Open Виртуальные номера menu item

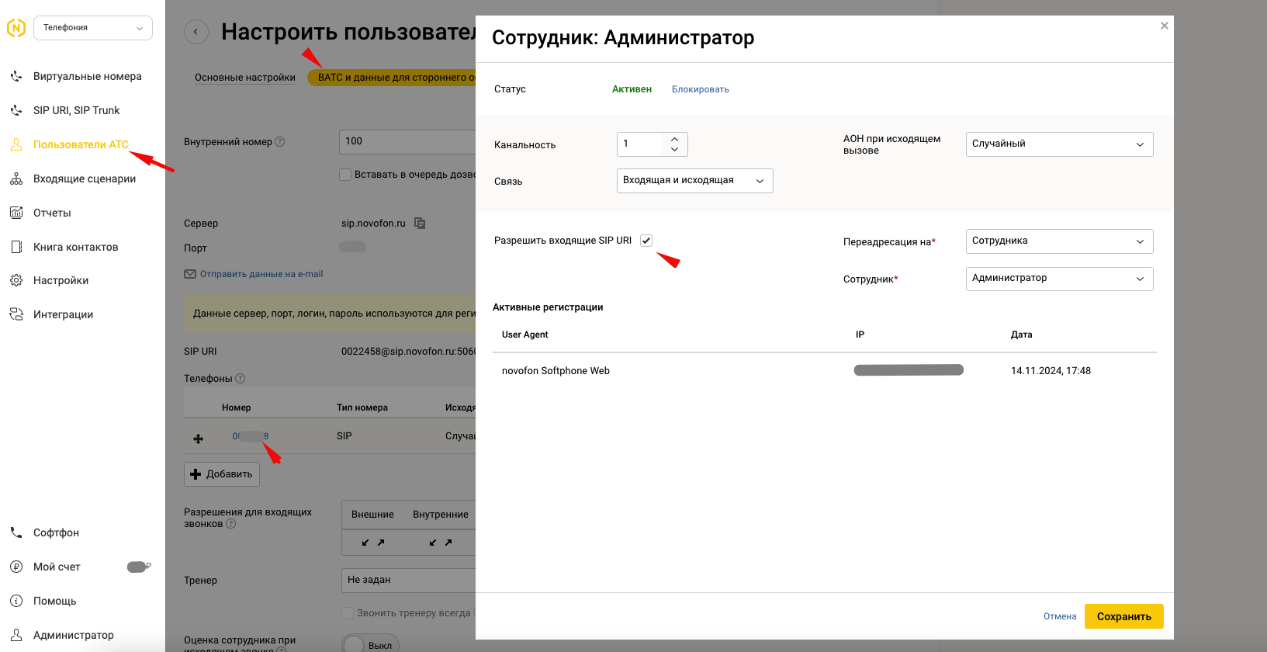click(88, 76)
